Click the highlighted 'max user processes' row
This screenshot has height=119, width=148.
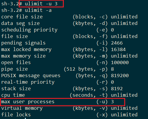coord(63,102)
